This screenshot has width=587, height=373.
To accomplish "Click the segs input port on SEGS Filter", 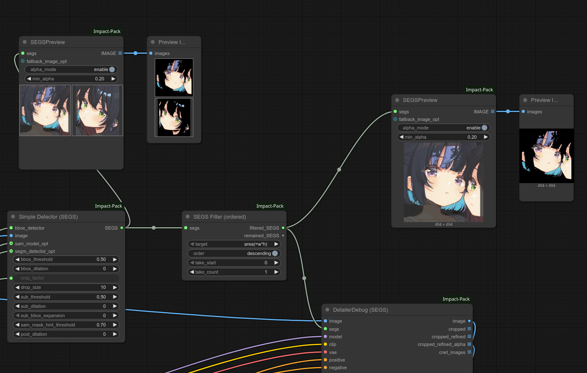I will [x=186, y=228].
